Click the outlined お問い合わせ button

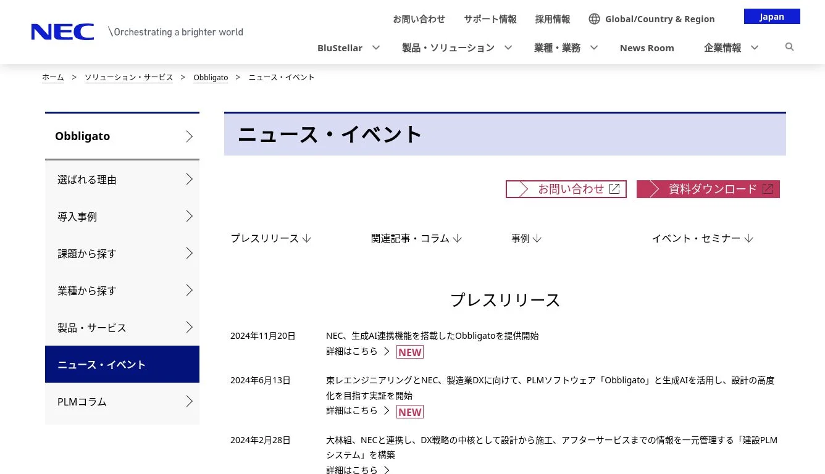coord(566,189)
